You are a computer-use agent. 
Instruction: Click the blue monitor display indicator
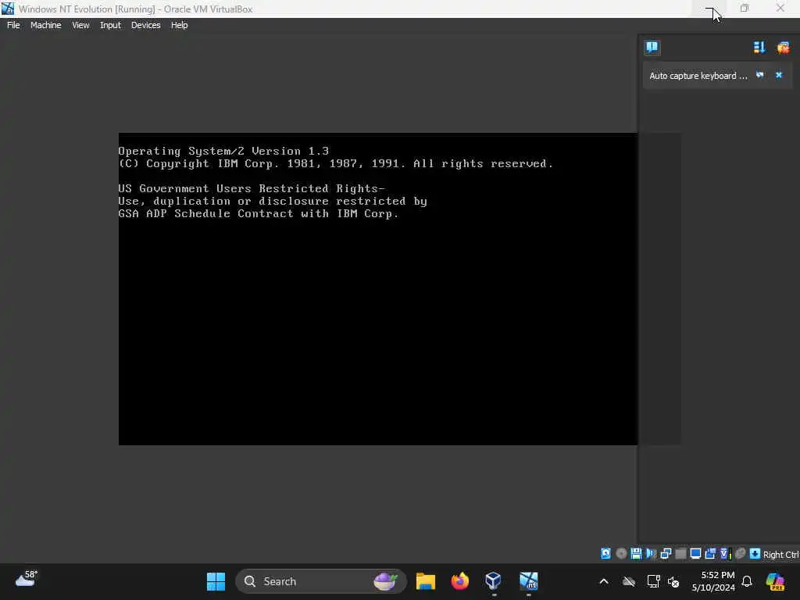[x=695, y=554]
